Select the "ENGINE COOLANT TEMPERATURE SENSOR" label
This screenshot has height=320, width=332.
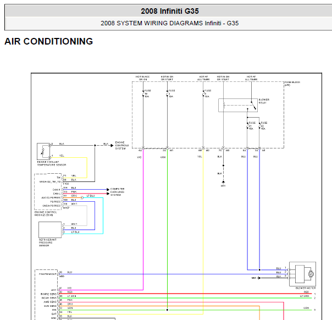point(52,163)
